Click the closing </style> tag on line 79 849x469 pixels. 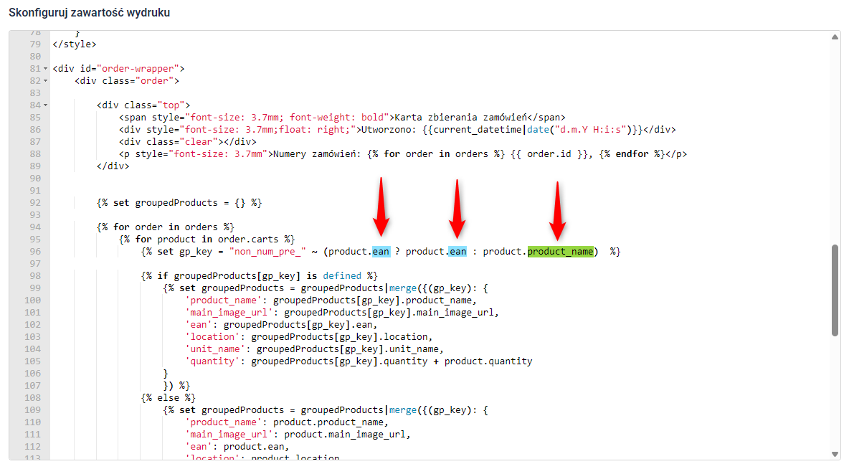(75, 44)
